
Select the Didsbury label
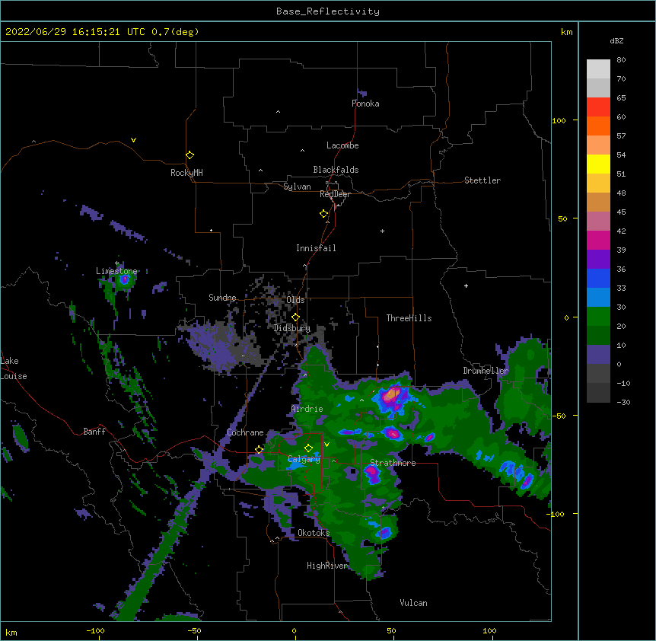click(292, 328)
